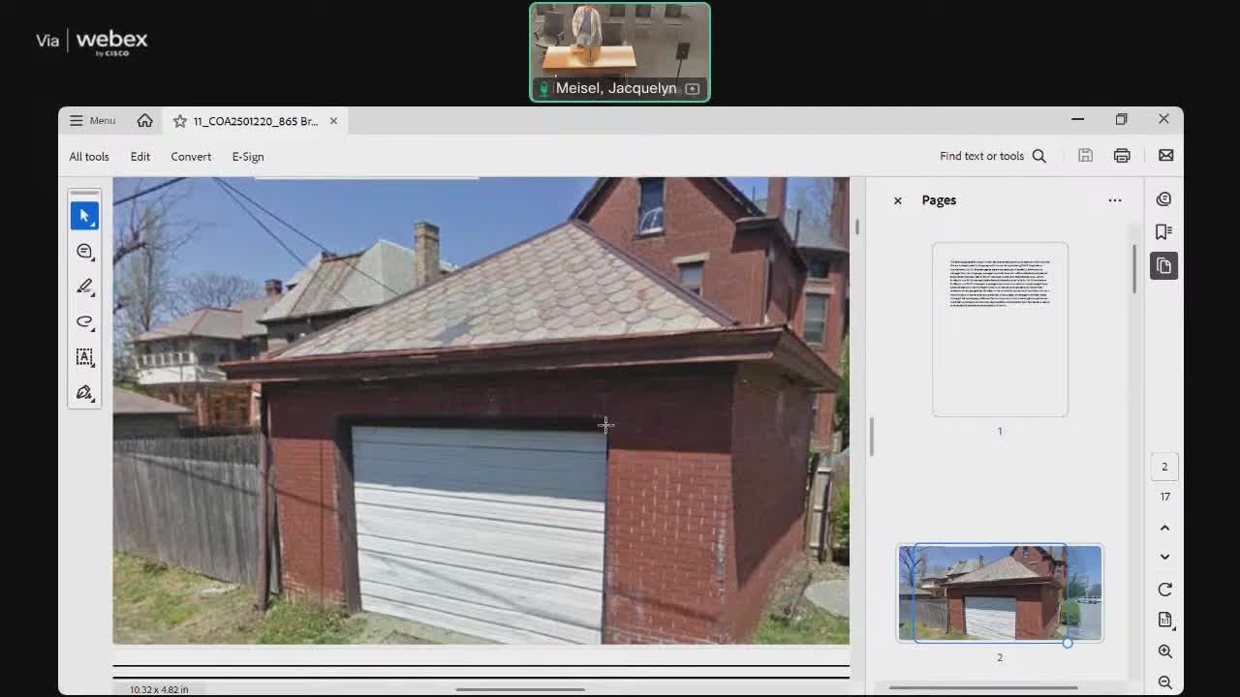Open the All tools menu
The image size is (1240, 697).
pos(89,157)
